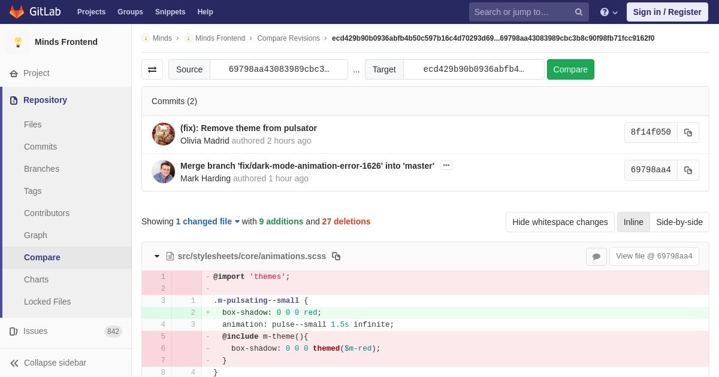This screenshot has height=377, width=719.
Task: Click the Issues 842 count badge
Action: [113, 332]
